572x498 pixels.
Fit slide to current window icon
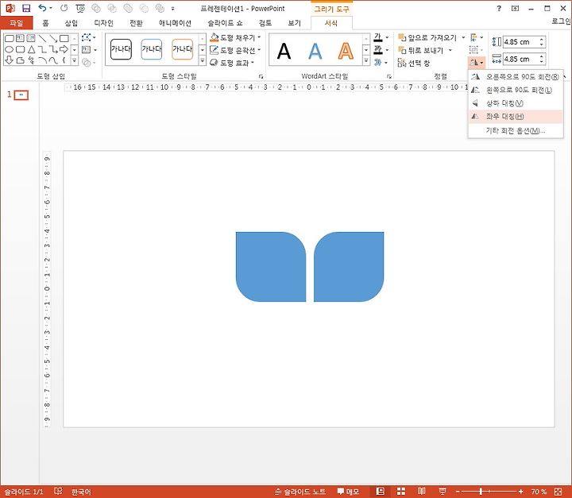(x=558, y=492)
